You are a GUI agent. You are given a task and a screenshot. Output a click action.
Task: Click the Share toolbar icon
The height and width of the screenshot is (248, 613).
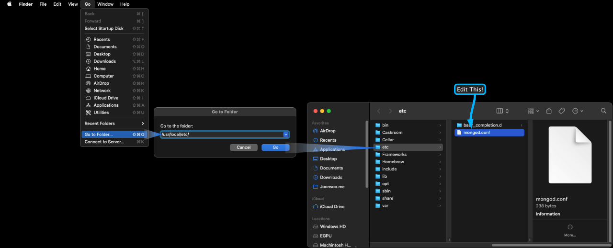[x=549, y=111]
